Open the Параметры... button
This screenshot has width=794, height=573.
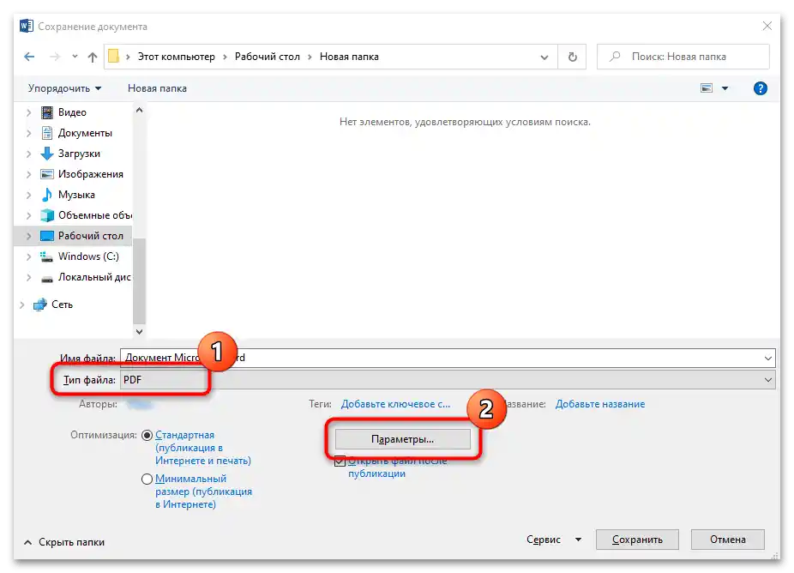tap(402, 438)
